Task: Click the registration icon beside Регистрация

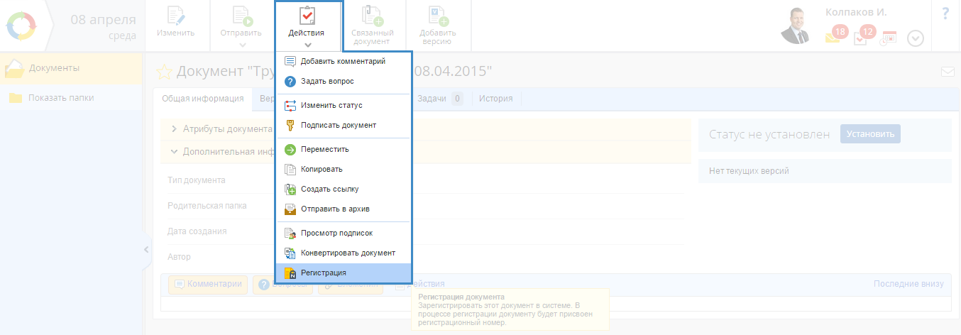Action: 290,273
